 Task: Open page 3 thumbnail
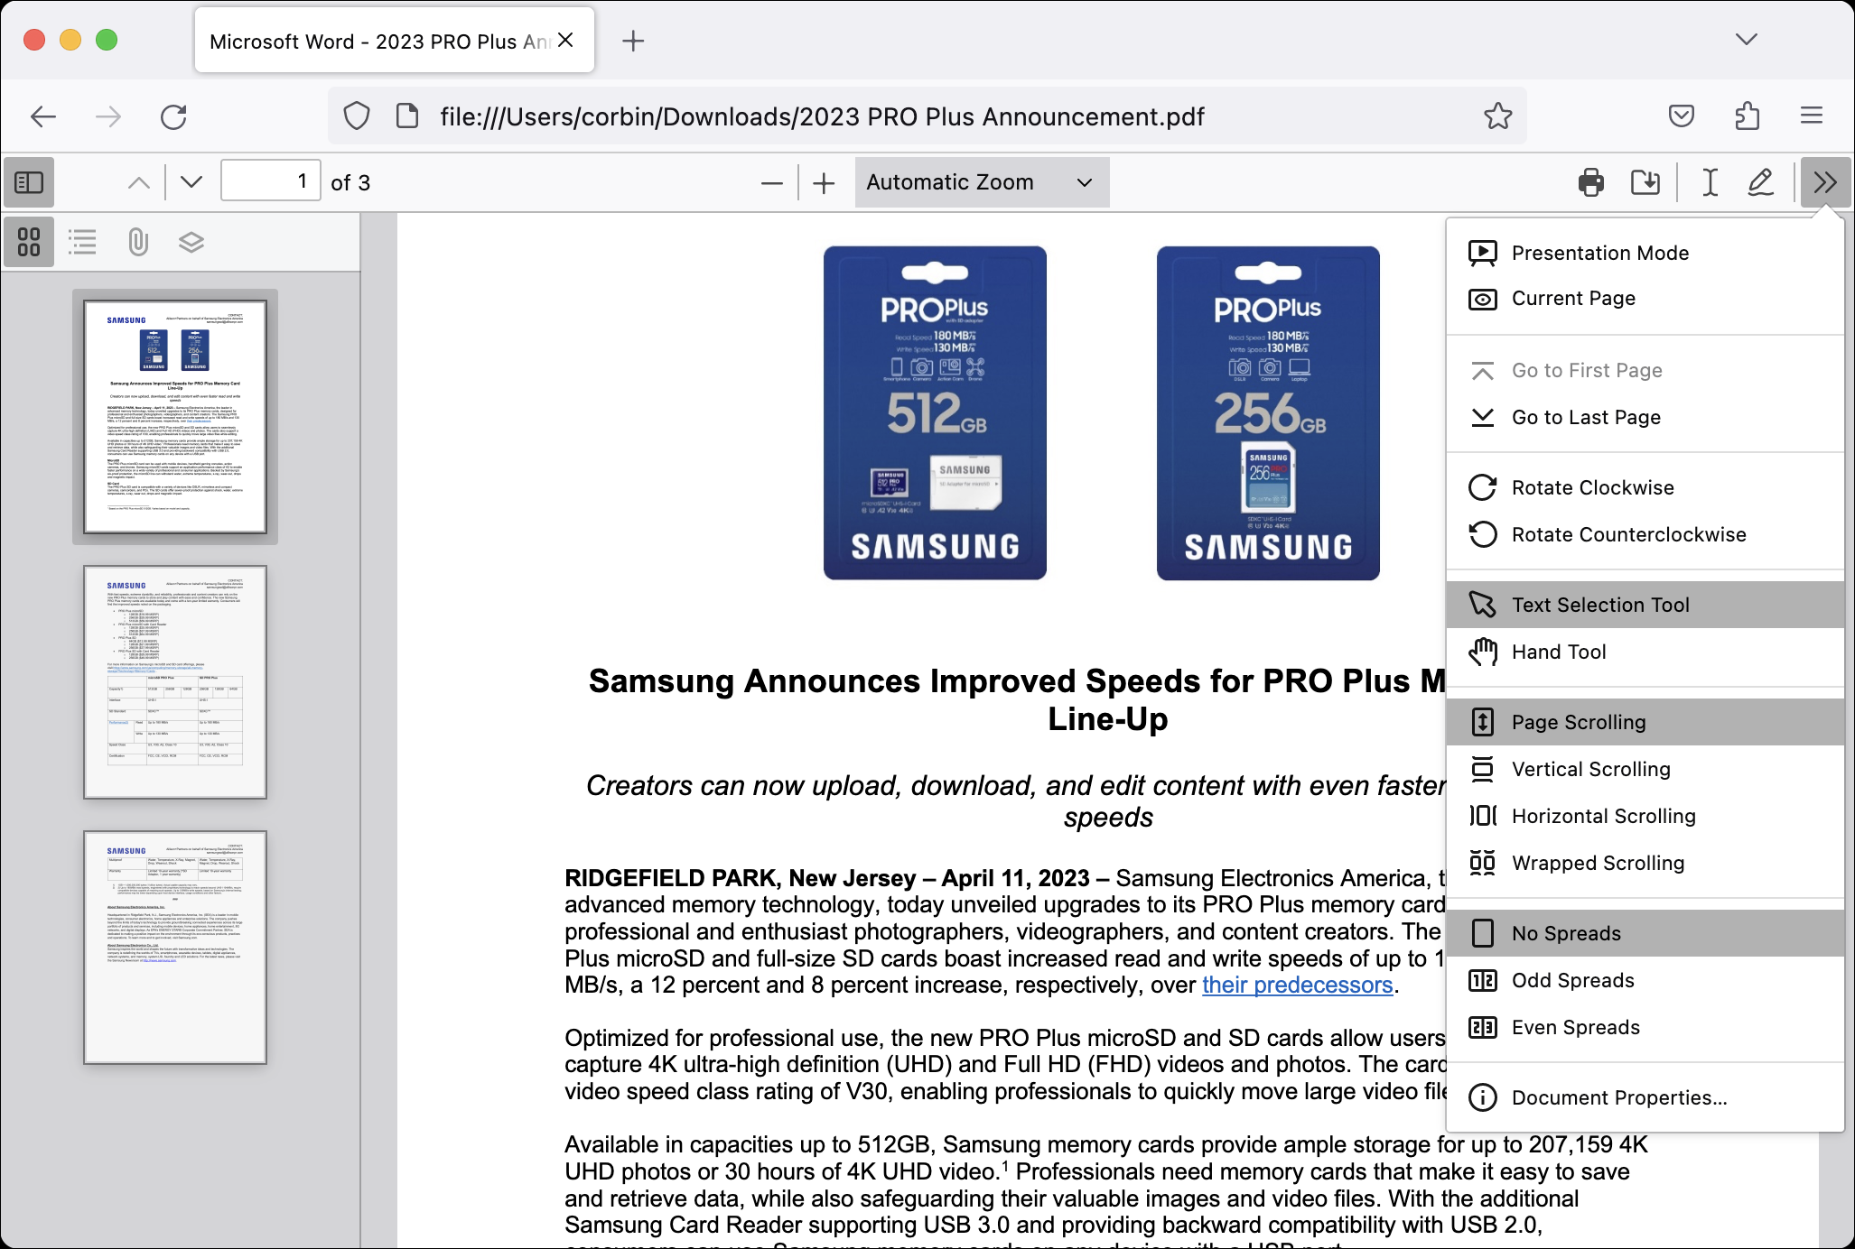point(175,948)
